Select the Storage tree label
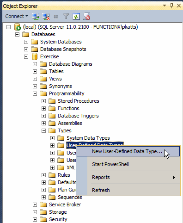 point(58,212)
